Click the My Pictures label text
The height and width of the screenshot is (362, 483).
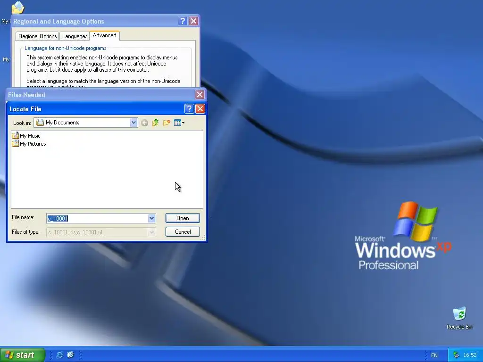(x=33, y=144)
